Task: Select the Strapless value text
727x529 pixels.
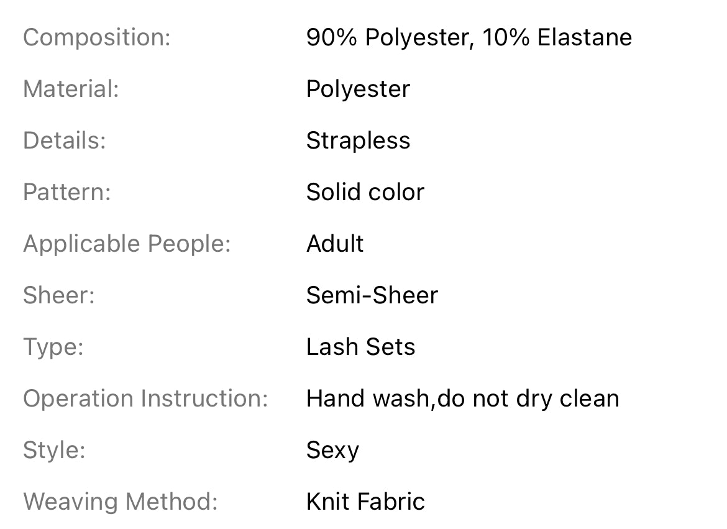Action: pyautogui.click(x=358, y=141)
